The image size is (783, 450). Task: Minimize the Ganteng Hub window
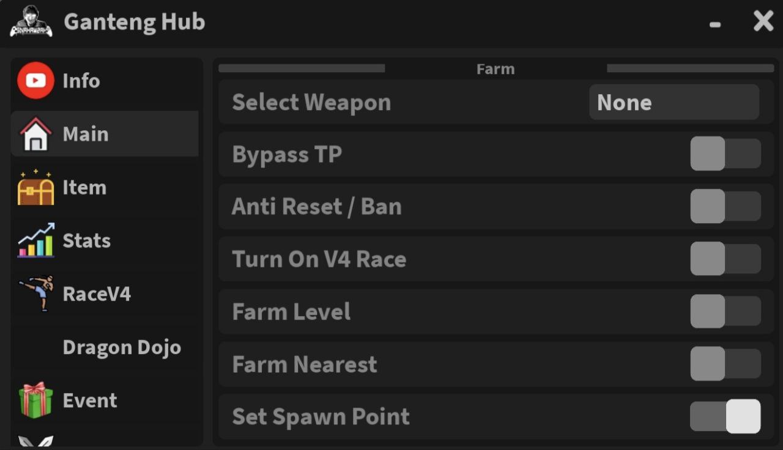tap(714, 24)
